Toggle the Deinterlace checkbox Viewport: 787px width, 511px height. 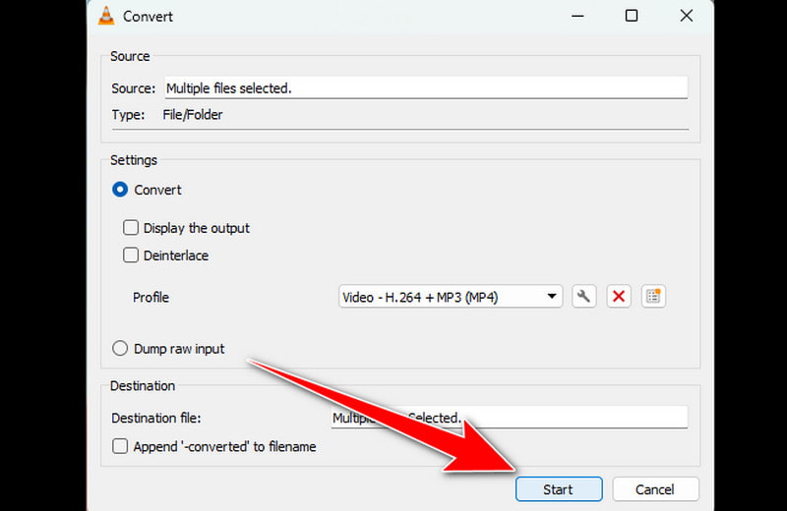tap(131, 255)
